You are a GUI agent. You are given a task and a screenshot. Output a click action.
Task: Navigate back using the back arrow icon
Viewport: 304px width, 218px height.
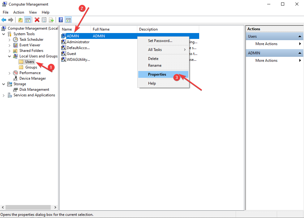tap(4, 20)
